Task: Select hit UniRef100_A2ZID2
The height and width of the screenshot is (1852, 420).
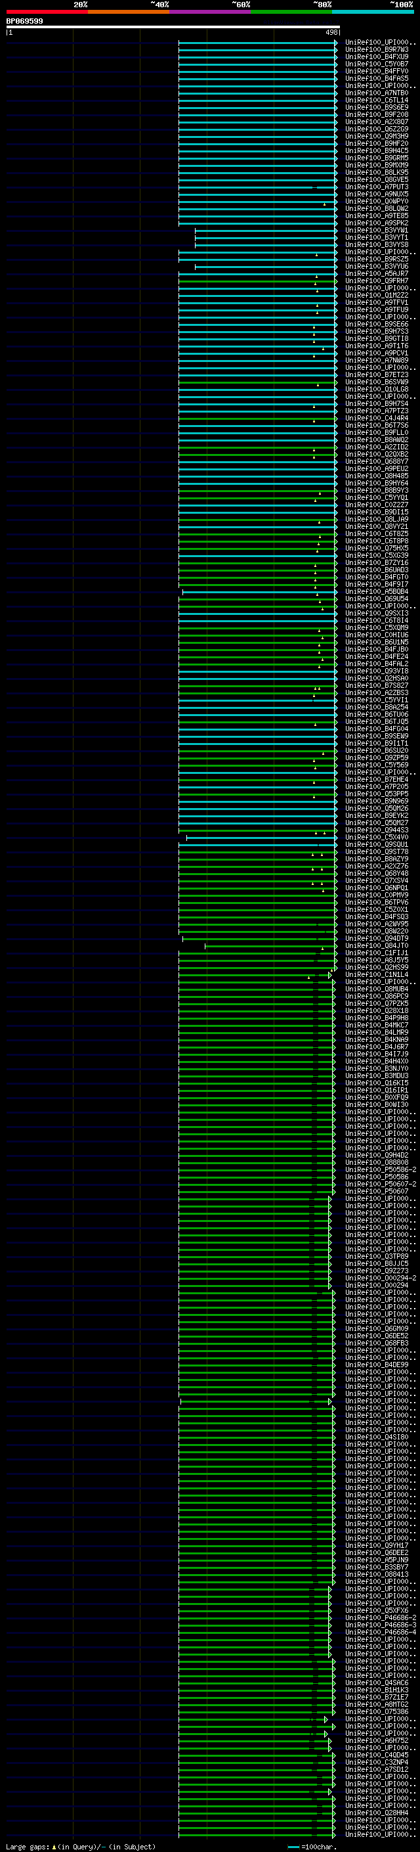Action: (x=377, y=447)
